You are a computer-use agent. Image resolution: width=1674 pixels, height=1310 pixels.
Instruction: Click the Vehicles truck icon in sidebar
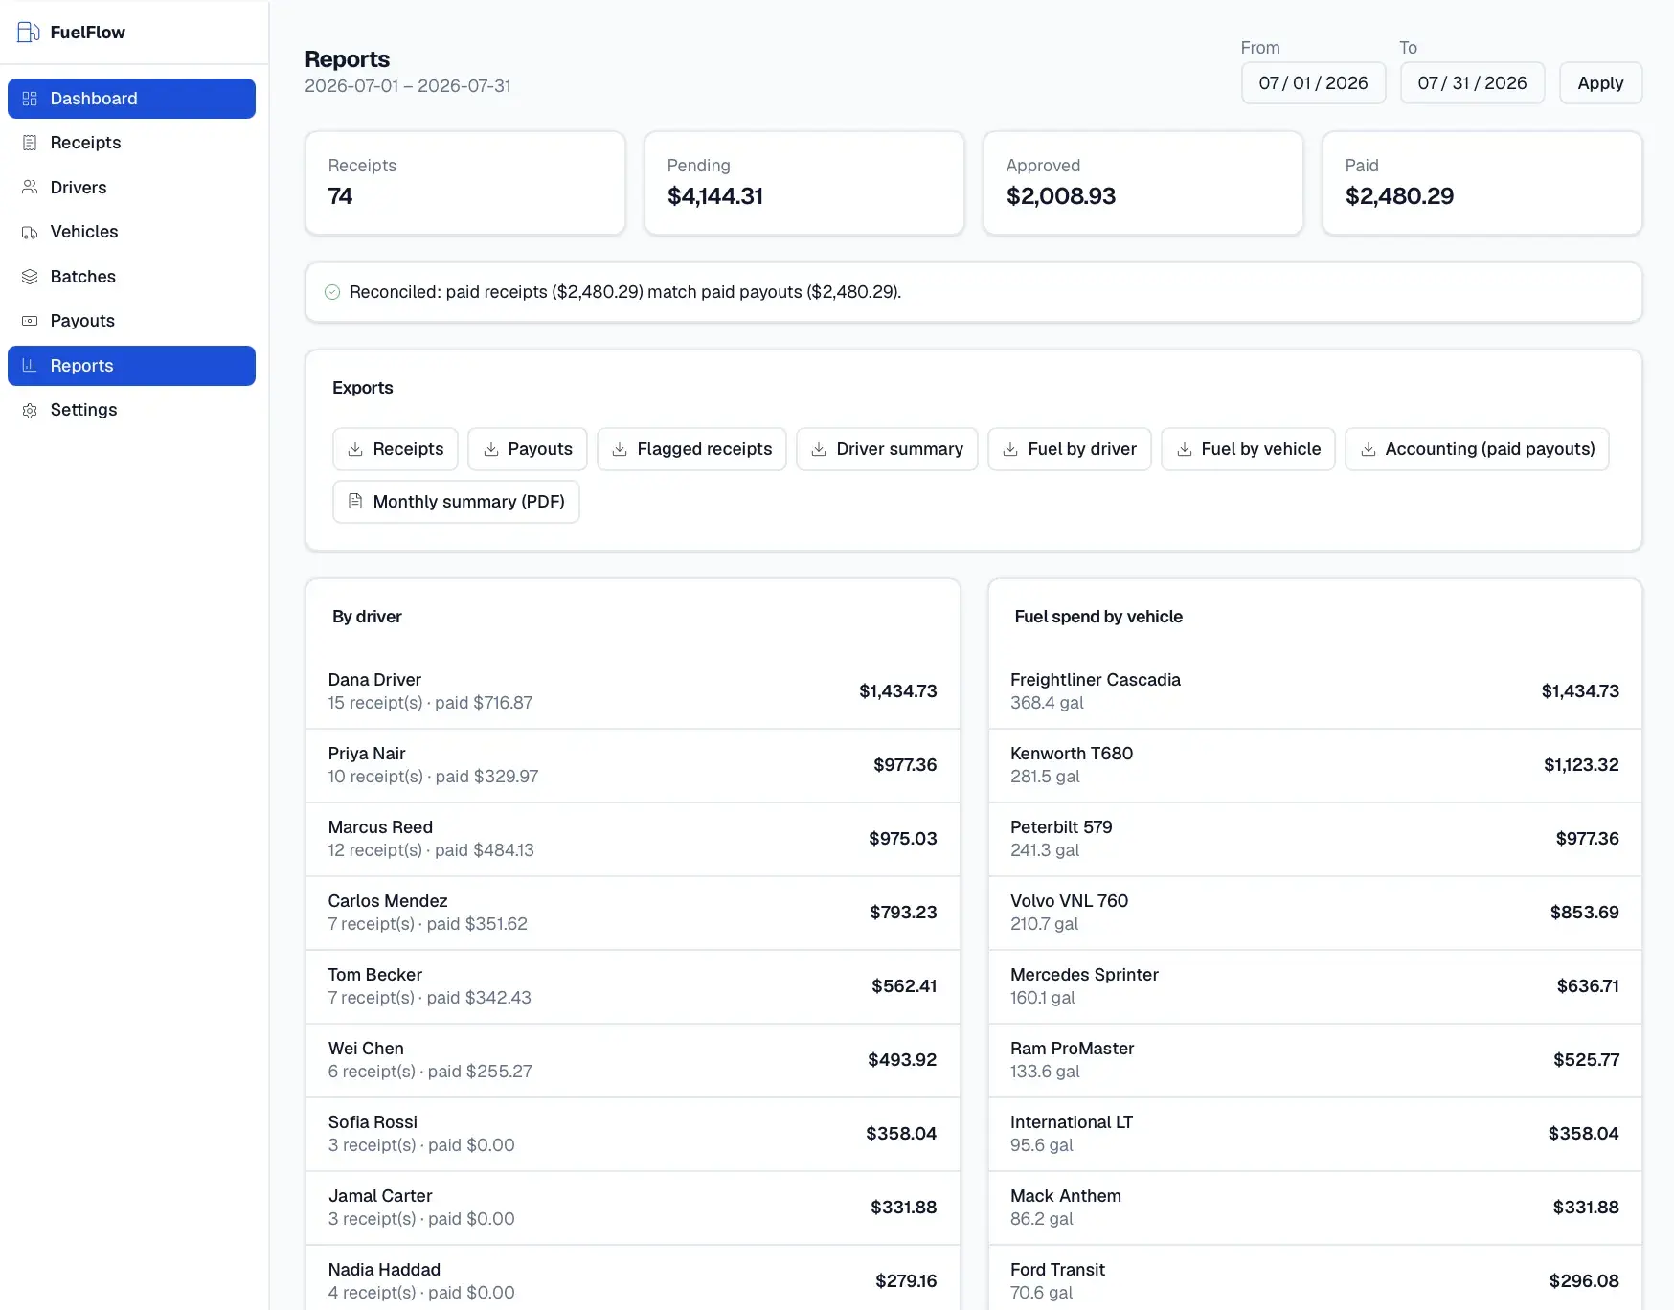click(30, 232)
